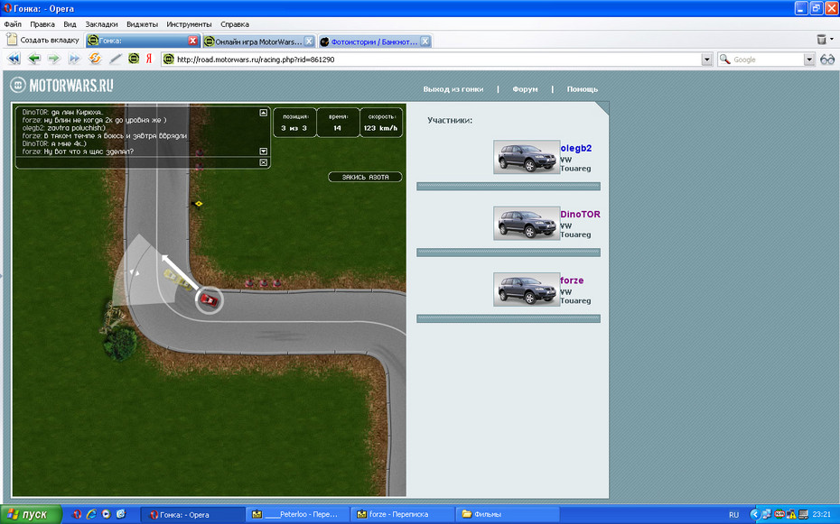The height and width of the screenshot is (524, 840).
Task: Open the Виджеты menu
Action: 142,24
